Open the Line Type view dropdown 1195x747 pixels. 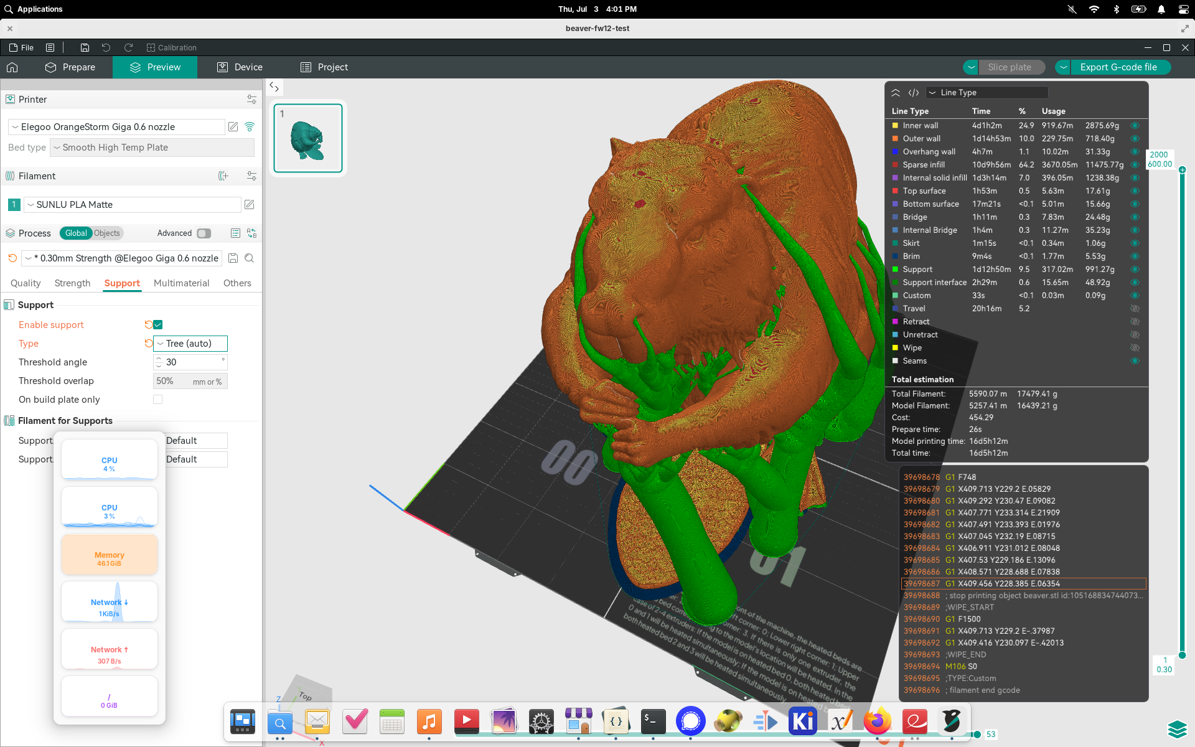click(x=987, y=93)
